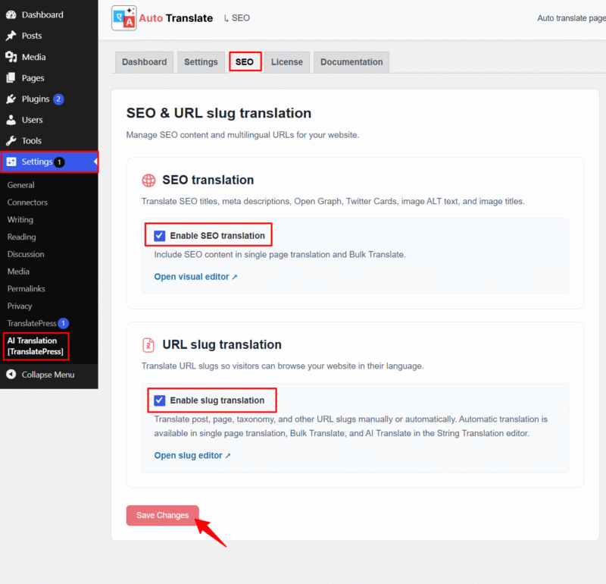
Task: Click Collapse Menu
Action: tap(48, 375)
